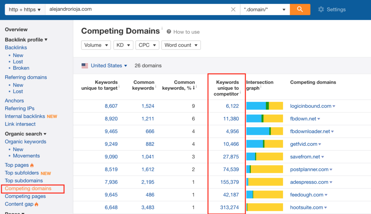Collapse the Organic search section
This screenshot has width=371, height=214.
point(26,134)
